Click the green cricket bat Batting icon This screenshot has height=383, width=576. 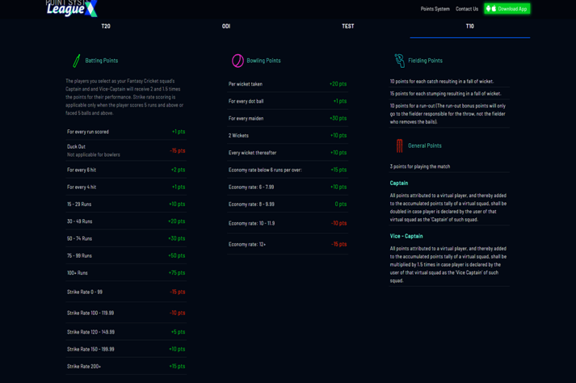tap(77, 61)
